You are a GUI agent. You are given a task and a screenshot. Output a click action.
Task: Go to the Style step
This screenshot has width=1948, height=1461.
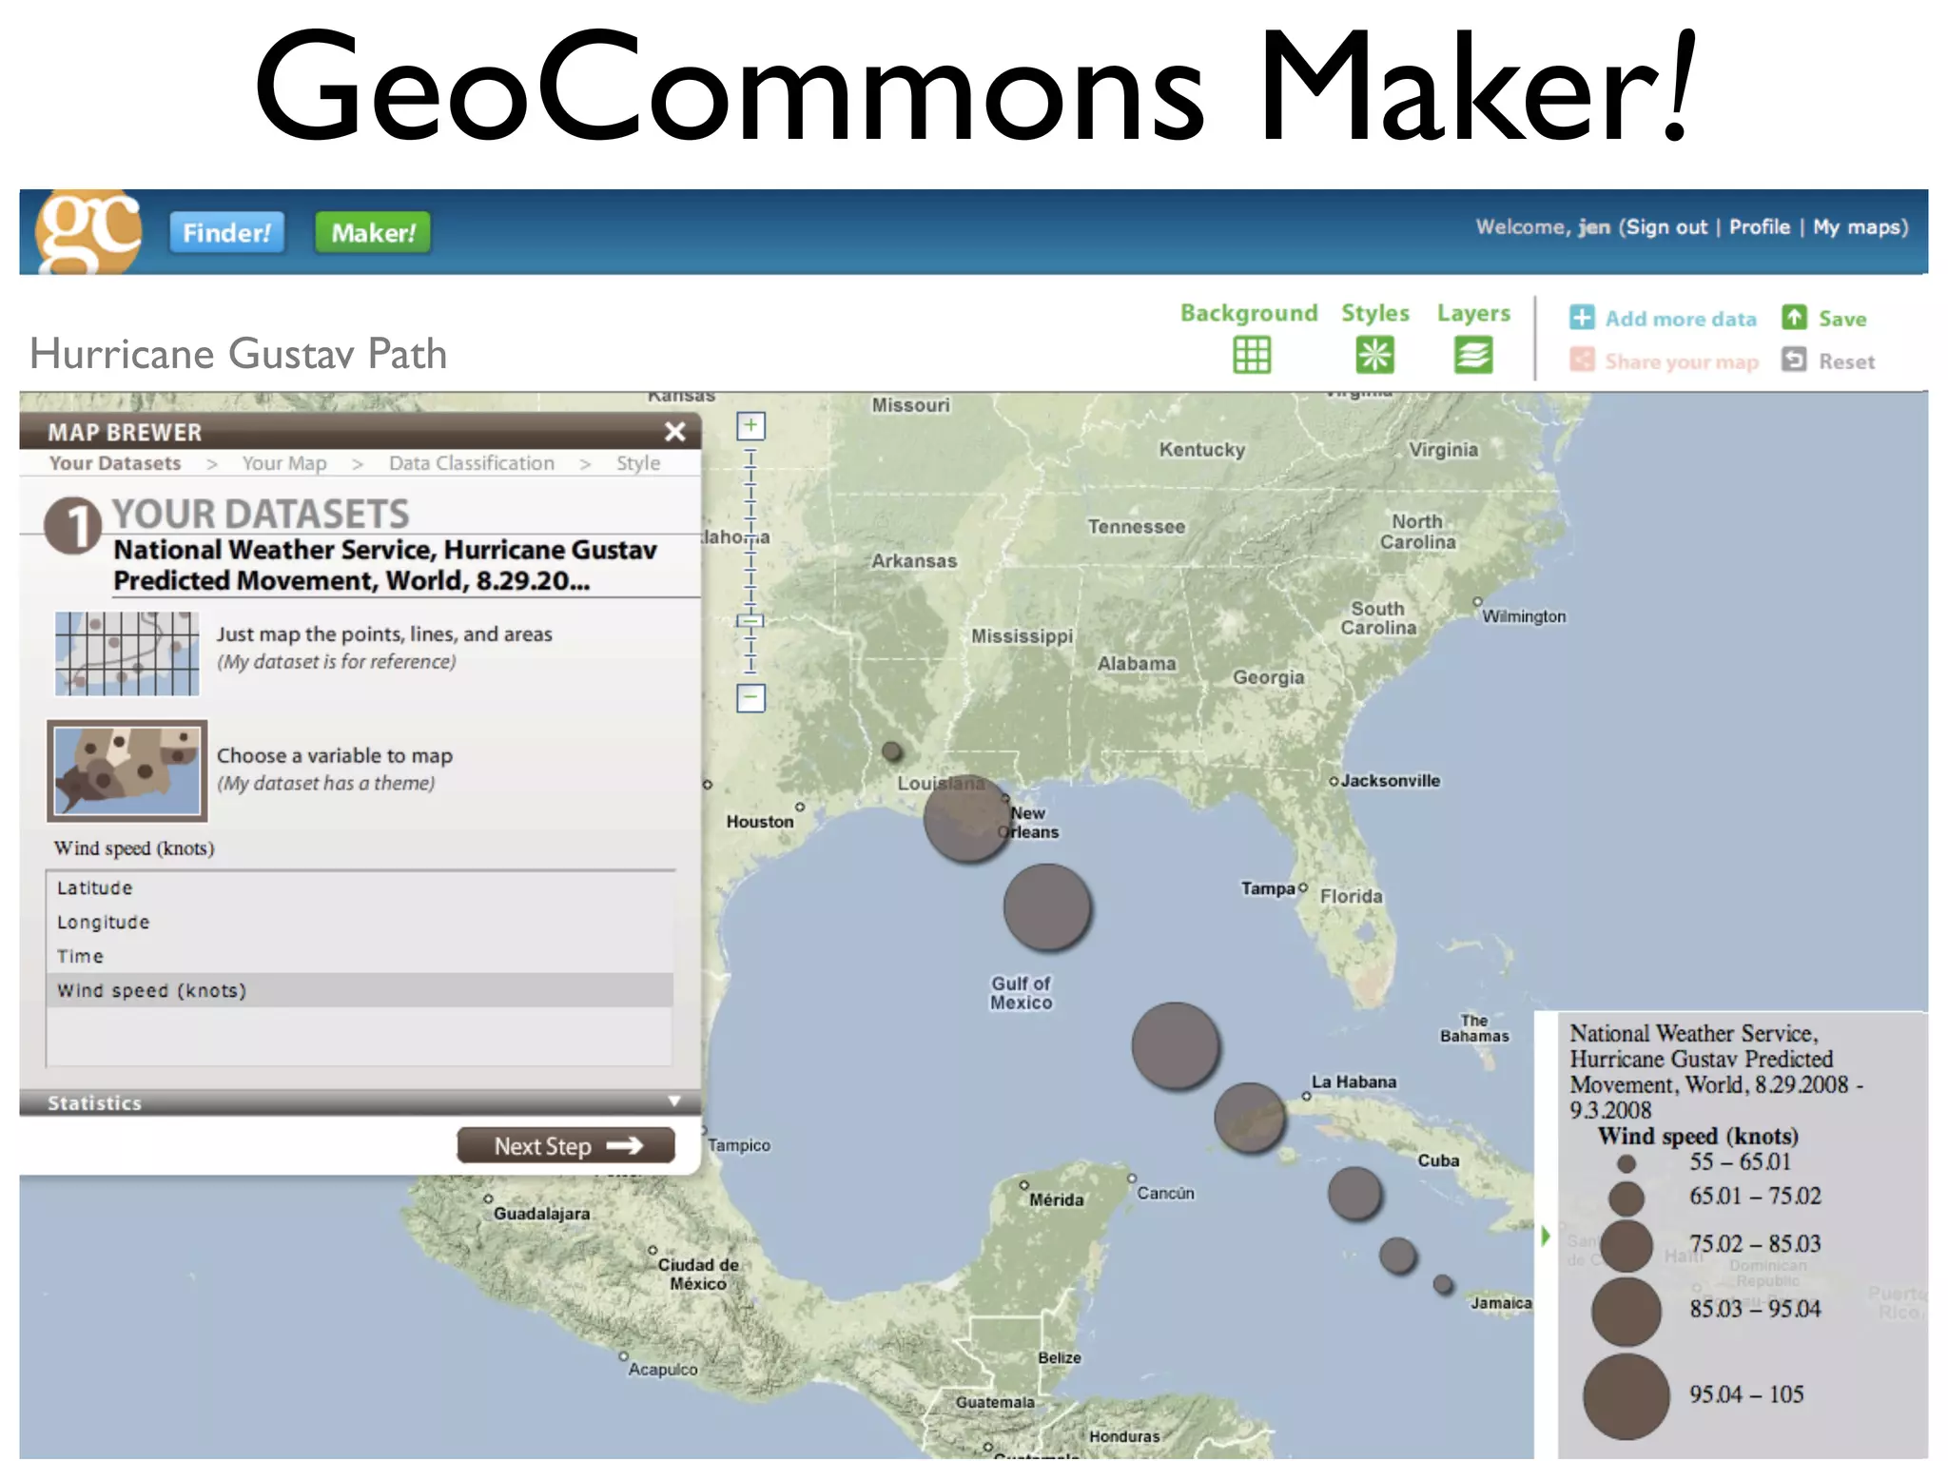(637, 463)
